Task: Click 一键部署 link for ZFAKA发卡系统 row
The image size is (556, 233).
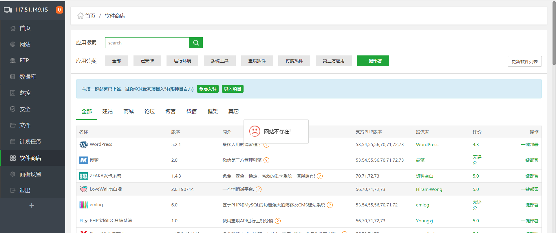Action: click(530, 176)
